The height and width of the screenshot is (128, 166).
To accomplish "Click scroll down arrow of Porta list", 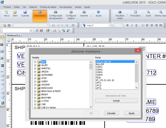I will [x=136, y=88].
